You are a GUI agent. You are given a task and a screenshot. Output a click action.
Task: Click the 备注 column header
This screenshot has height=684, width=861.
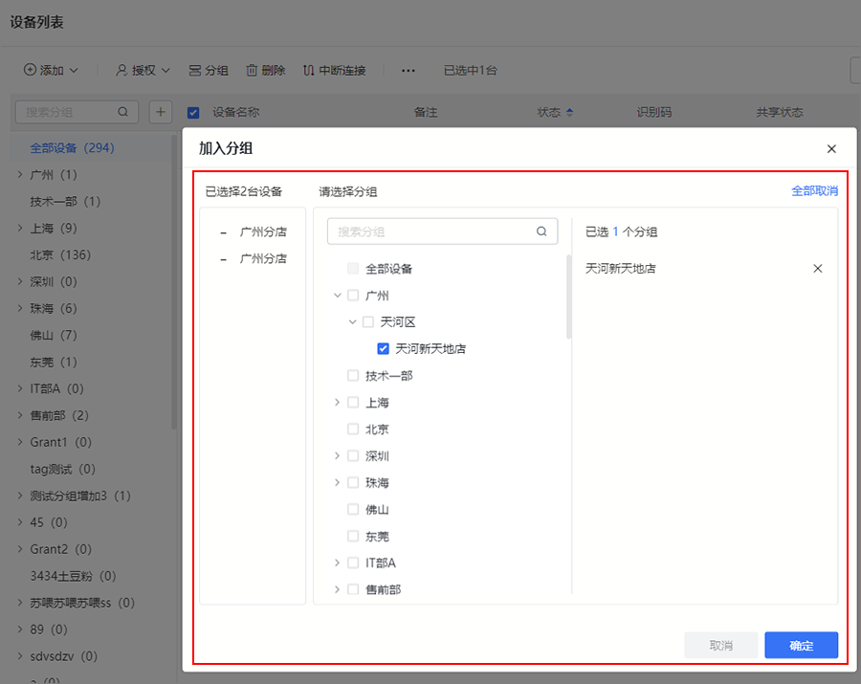pyautogui.click(x=426, y=112)
